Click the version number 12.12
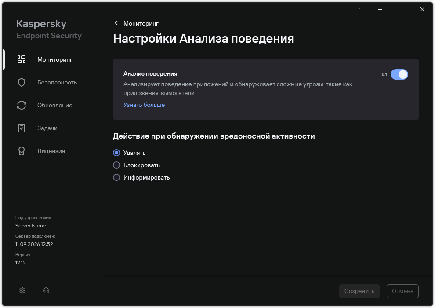Image resolution: width=435 pixels, height=308 pixels. [21, 263]
